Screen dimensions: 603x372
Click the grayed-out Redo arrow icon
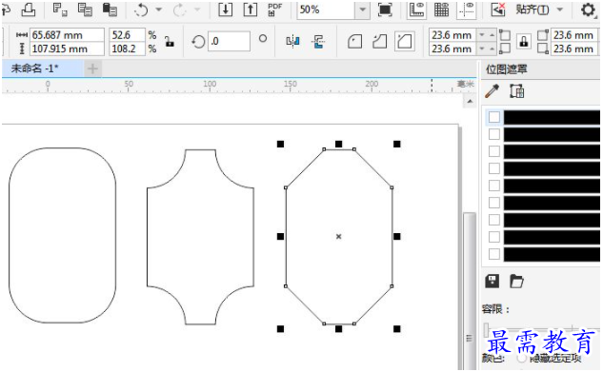180,10
